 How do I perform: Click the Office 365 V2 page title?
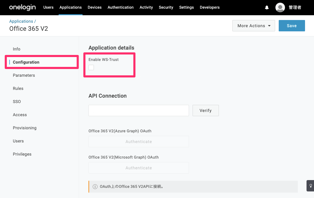click(29, 29)
